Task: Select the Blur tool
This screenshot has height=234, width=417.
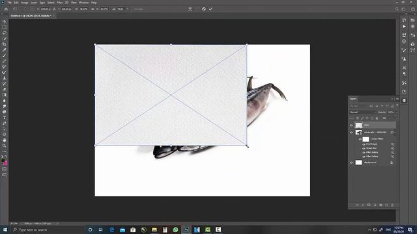Action: coord(5,101)
